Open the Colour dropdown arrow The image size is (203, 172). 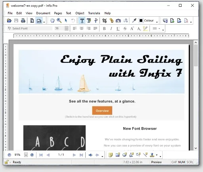157,22
